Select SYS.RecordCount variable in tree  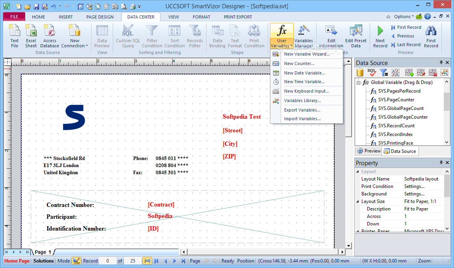tap(396, 126)
